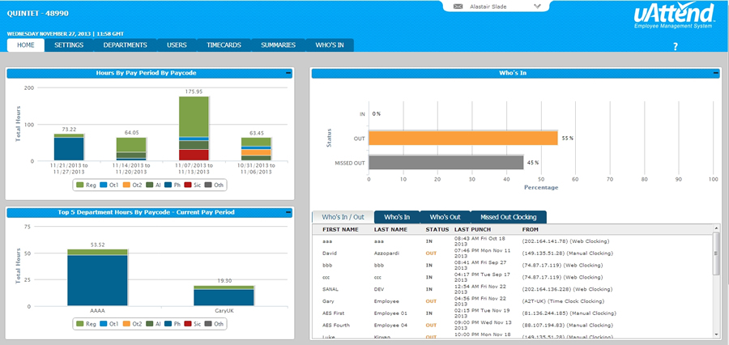Switch to the Missed Out Clocking tab

click(x=508, y=217)
